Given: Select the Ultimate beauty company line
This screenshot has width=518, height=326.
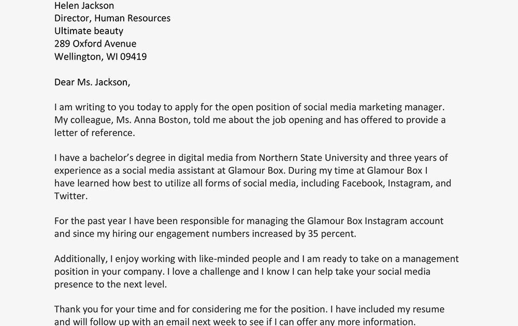Looking at the screenshot, I should point(89,32).
